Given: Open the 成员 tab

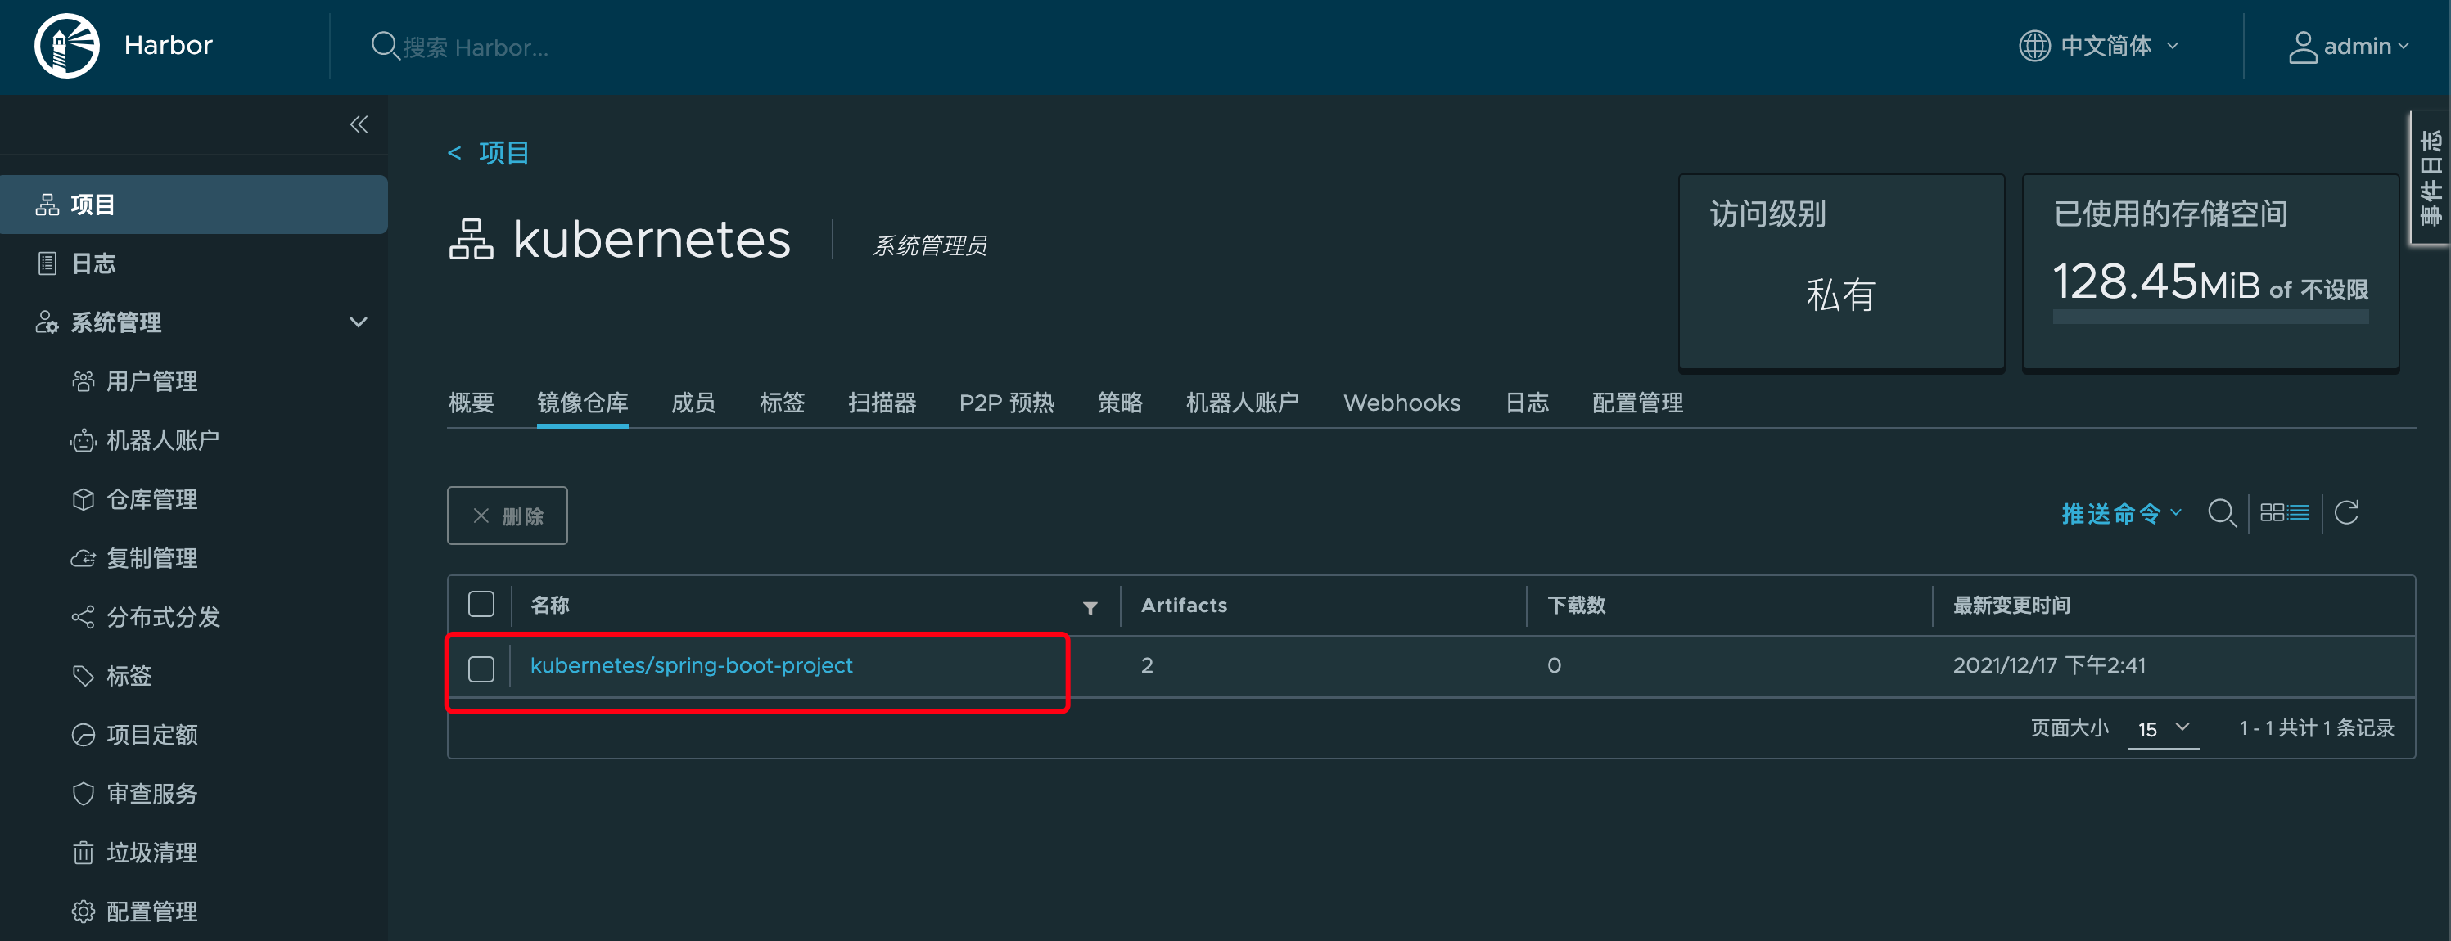Looking at the screenshot, I should click(693, 403).
